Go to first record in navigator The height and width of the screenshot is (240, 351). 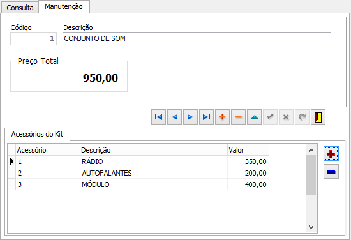[x=158, y=117]
